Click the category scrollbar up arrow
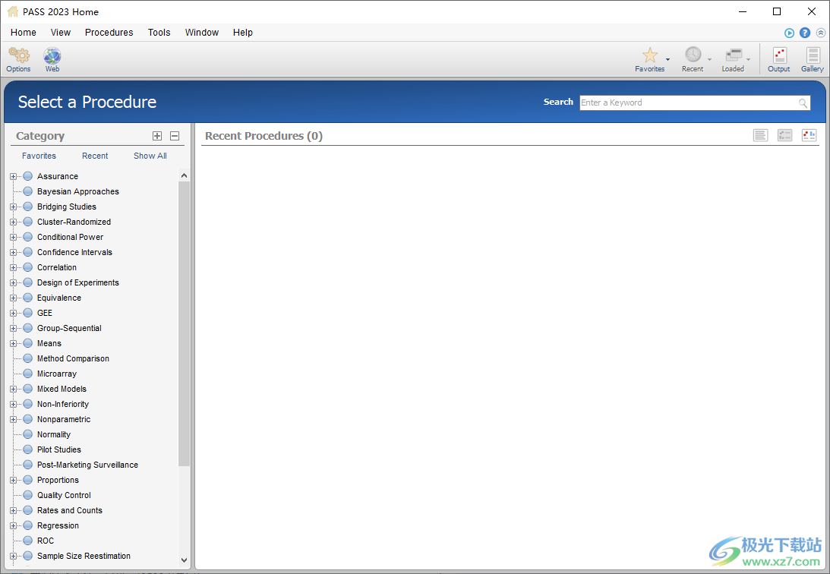Image resolution: width=830 pixels, height=574 pixels. (x=184, y=175)
